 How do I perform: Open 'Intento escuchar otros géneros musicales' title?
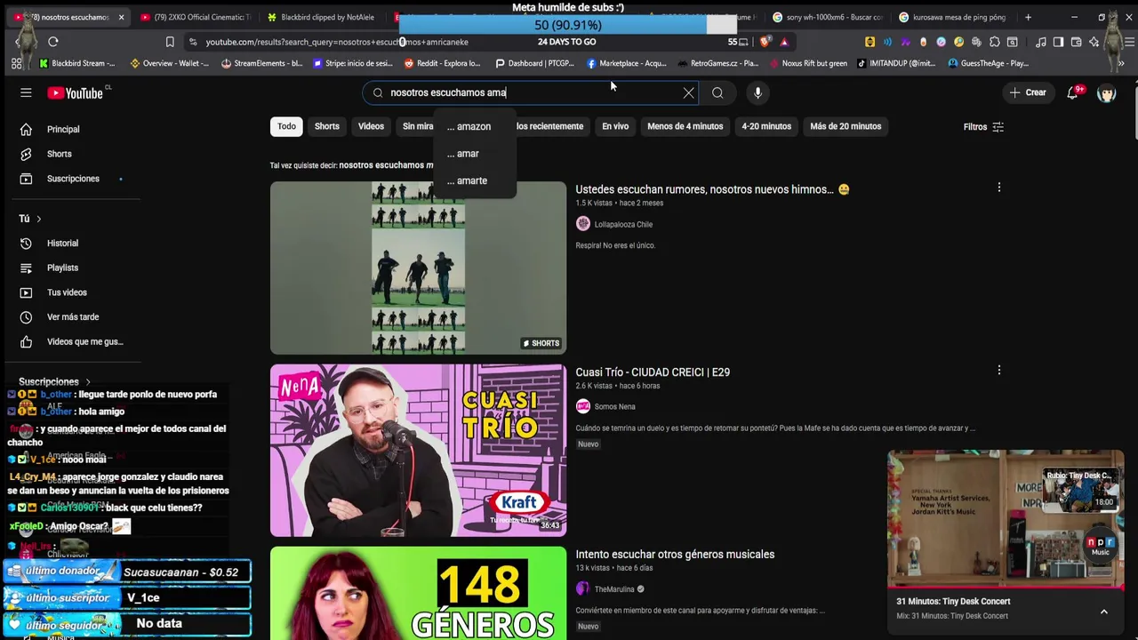(x=675, y=554)
